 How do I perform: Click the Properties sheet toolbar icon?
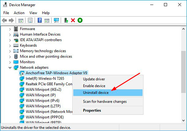(30, 20)
